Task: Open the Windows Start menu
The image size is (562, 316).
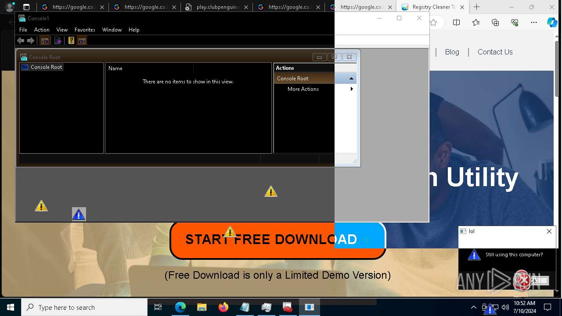Action: tap(11, 307)
